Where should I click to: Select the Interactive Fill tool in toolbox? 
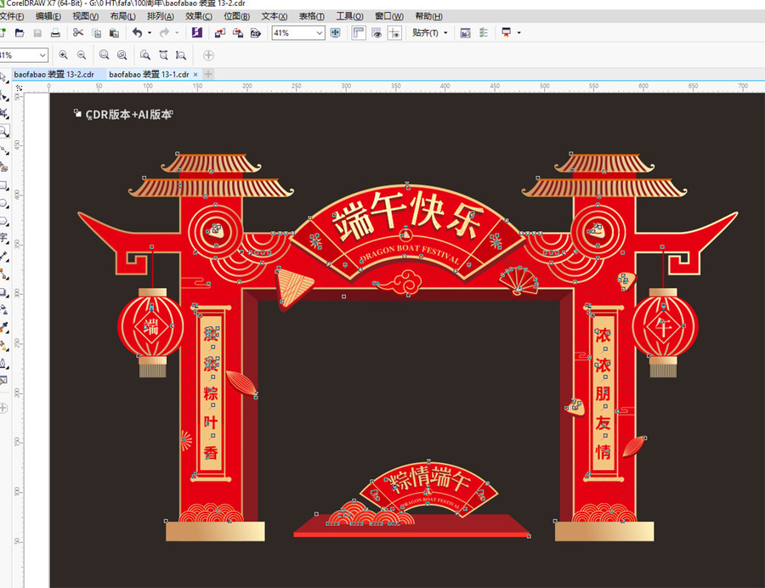coord(4,346)
